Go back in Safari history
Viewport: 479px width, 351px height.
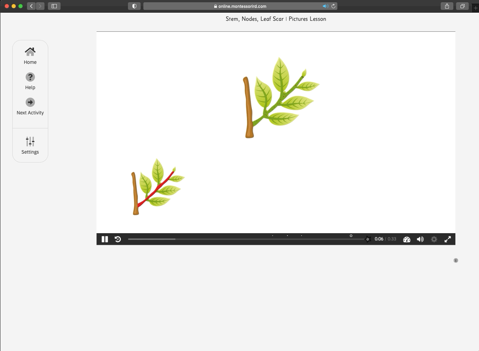point(31,6)
